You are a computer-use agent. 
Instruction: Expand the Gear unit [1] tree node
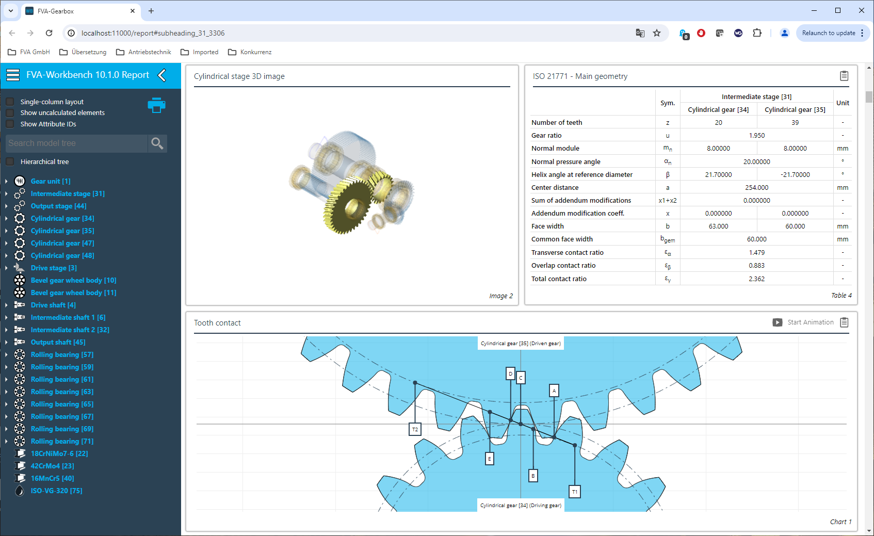click(x=6, y=181)
